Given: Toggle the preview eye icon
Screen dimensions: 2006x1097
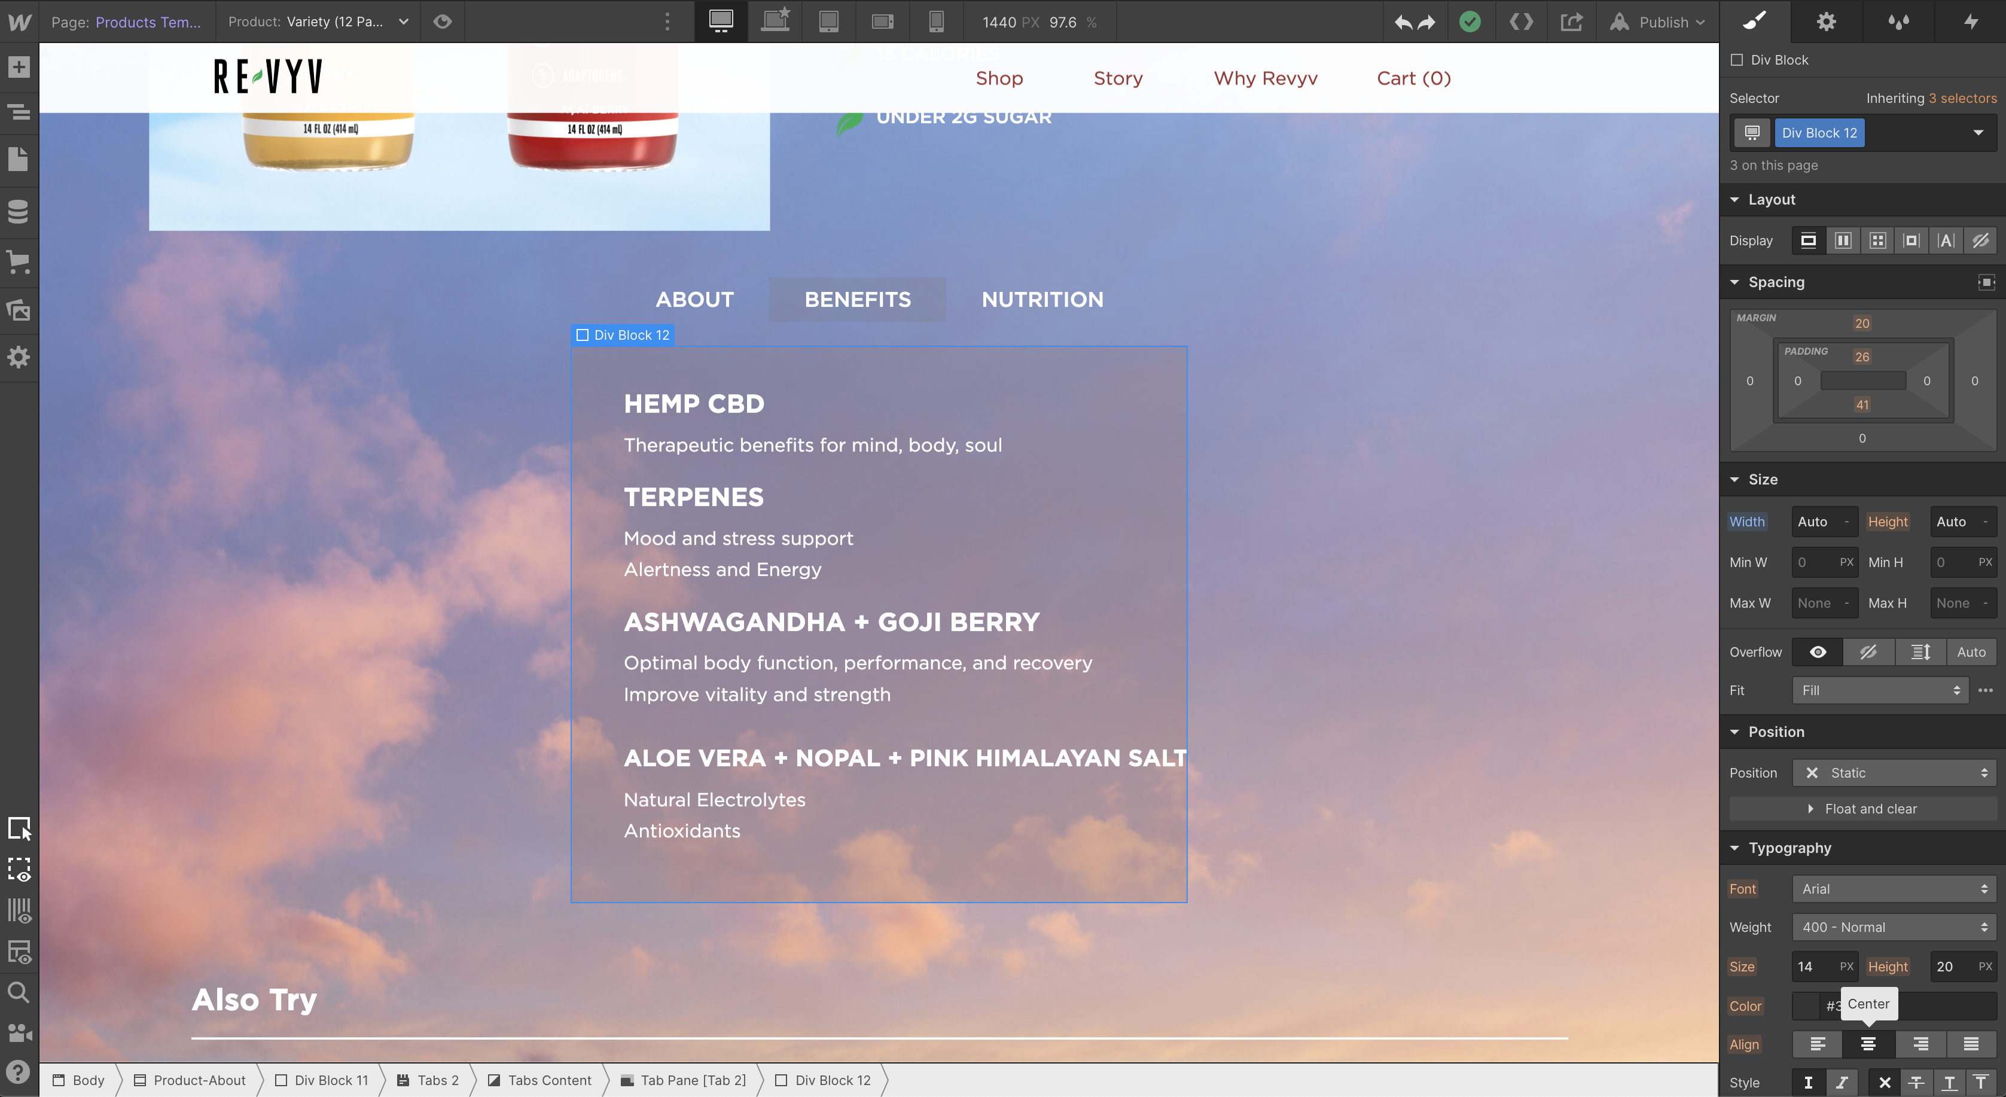Looking at the screenshot, I should point(443,22).
